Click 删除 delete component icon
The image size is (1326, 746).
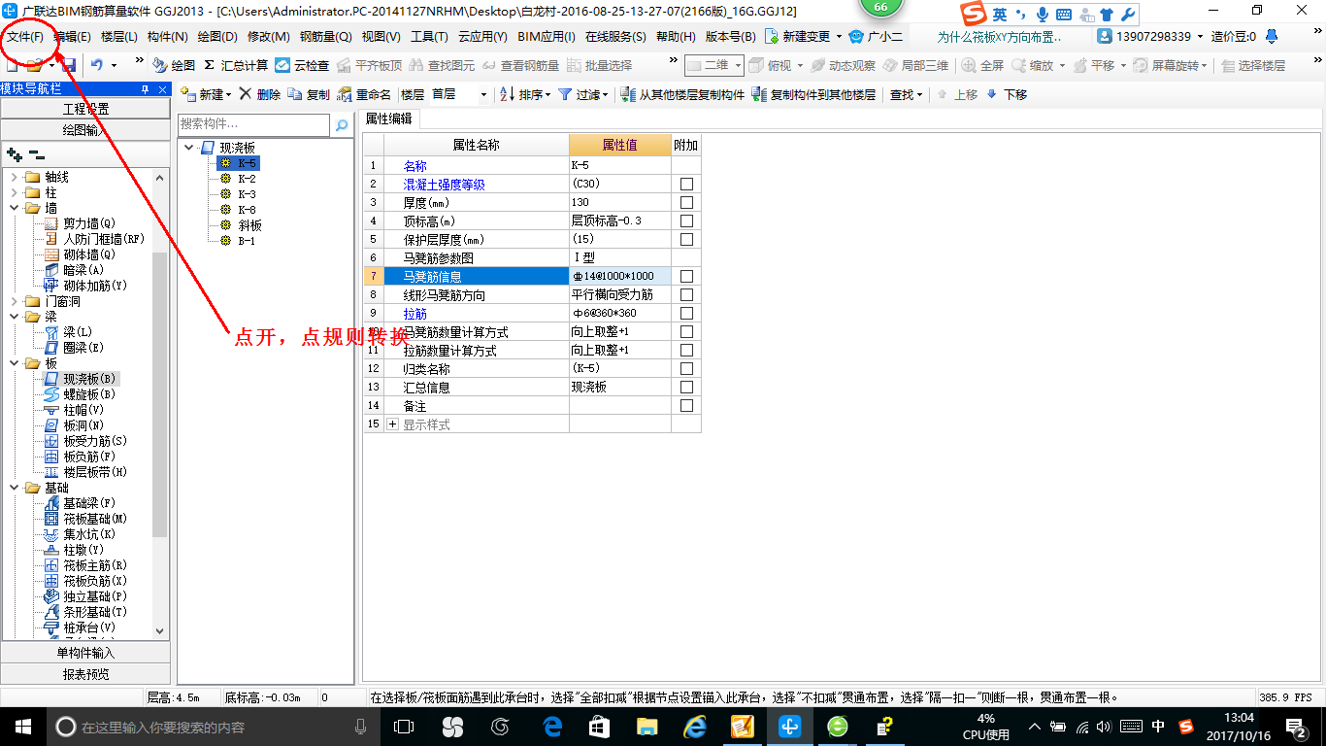click(x=259, y=94)
